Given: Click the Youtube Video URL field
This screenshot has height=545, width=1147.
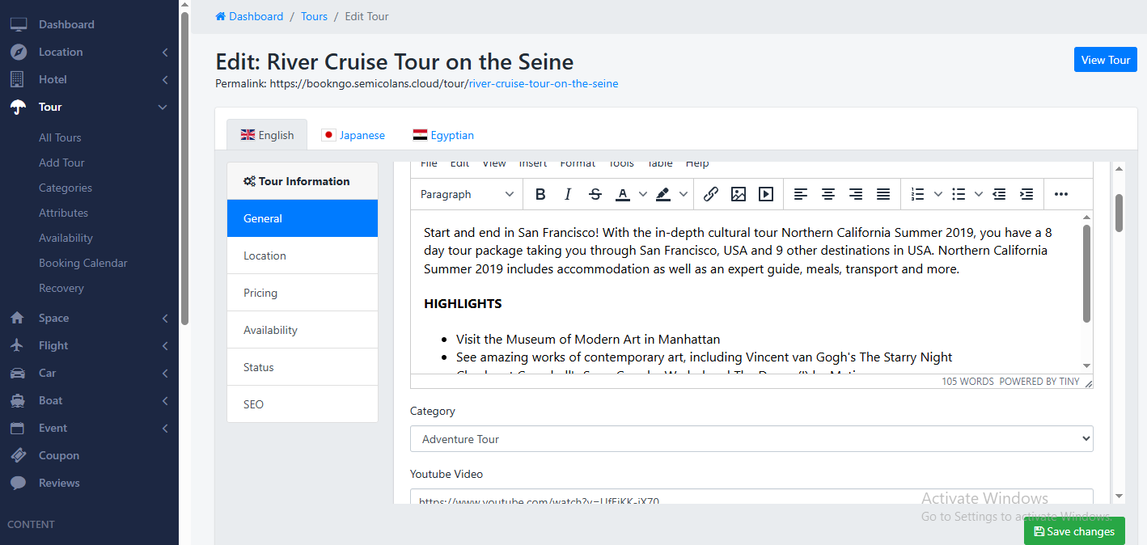Looking at the screenshot, I should pos(751,496).
